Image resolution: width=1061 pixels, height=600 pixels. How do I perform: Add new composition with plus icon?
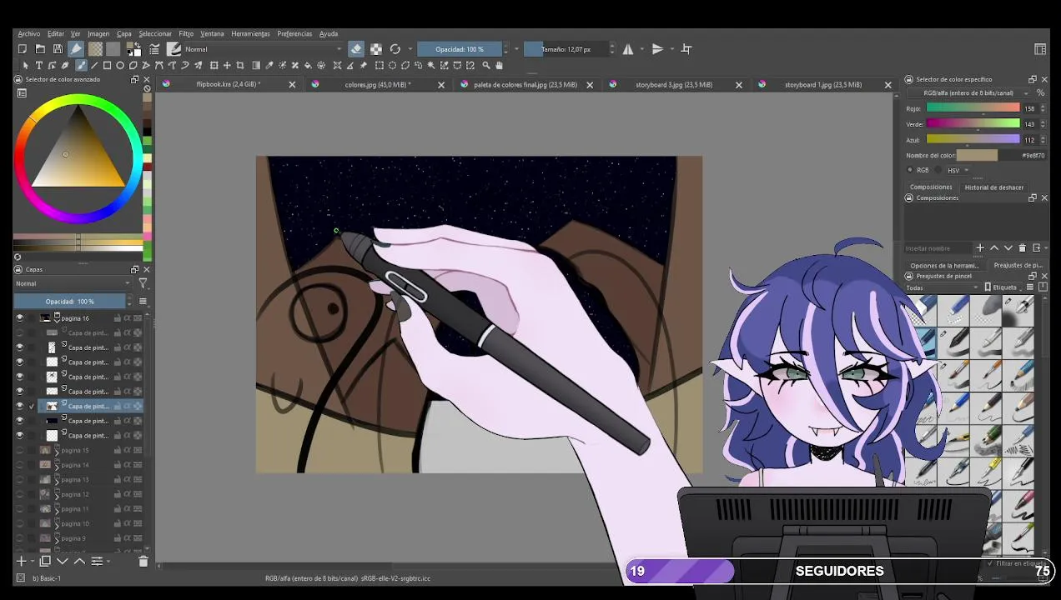980,247
